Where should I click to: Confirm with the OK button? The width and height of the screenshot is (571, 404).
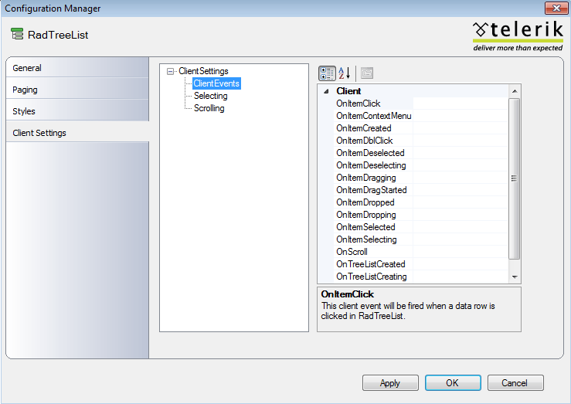[x=453, y=383]
